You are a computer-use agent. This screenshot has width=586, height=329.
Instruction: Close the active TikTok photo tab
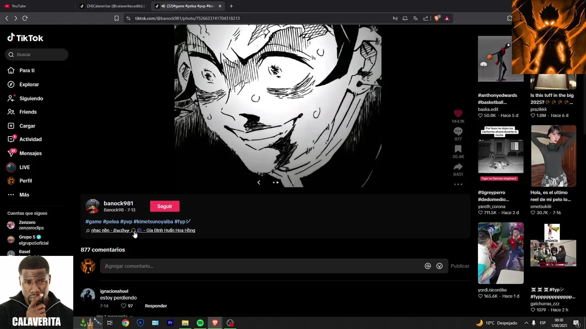(x=220, y=6)
